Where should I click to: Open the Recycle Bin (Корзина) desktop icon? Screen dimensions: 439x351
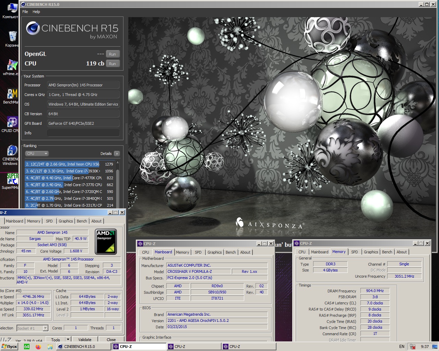tap(12, 39)
